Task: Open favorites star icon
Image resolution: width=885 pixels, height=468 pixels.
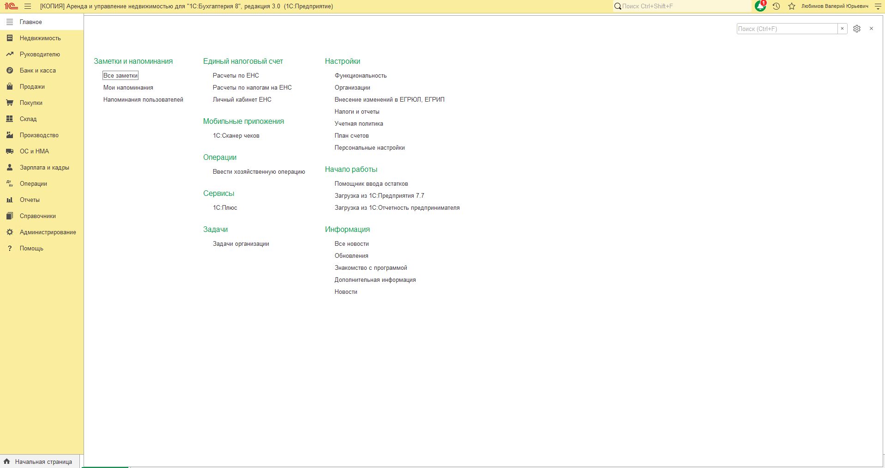Action: 792,6
